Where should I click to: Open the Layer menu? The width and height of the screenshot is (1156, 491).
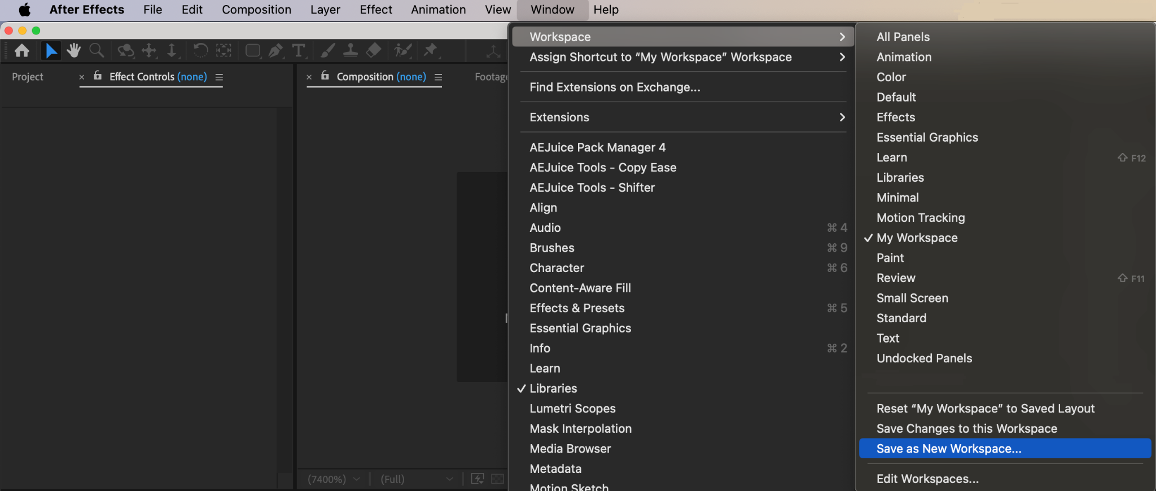click(x=325, y=10)
